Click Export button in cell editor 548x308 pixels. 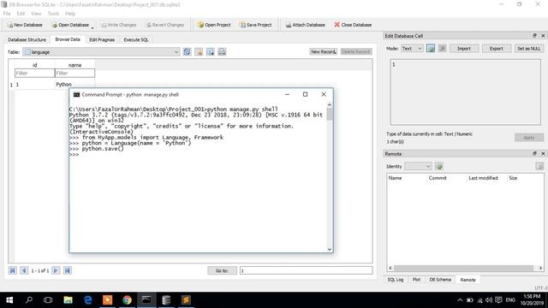pos(497,49)
